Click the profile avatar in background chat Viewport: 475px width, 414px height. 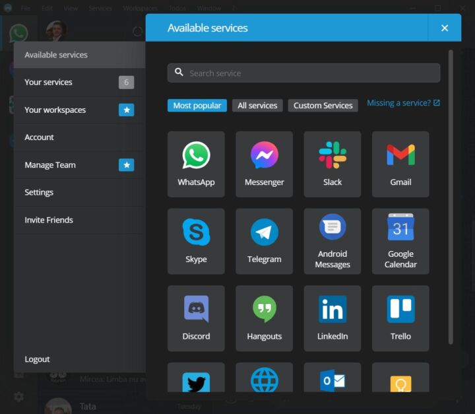coord(56,30)
